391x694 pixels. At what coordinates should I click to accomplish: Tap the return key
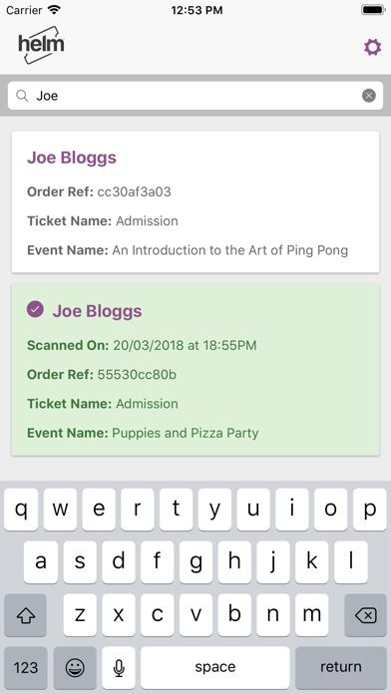click(x=341, y=667)
